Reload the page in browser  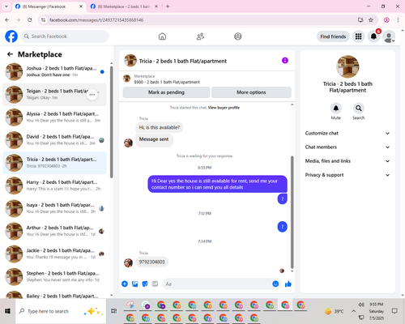click(x=30, y=19)
